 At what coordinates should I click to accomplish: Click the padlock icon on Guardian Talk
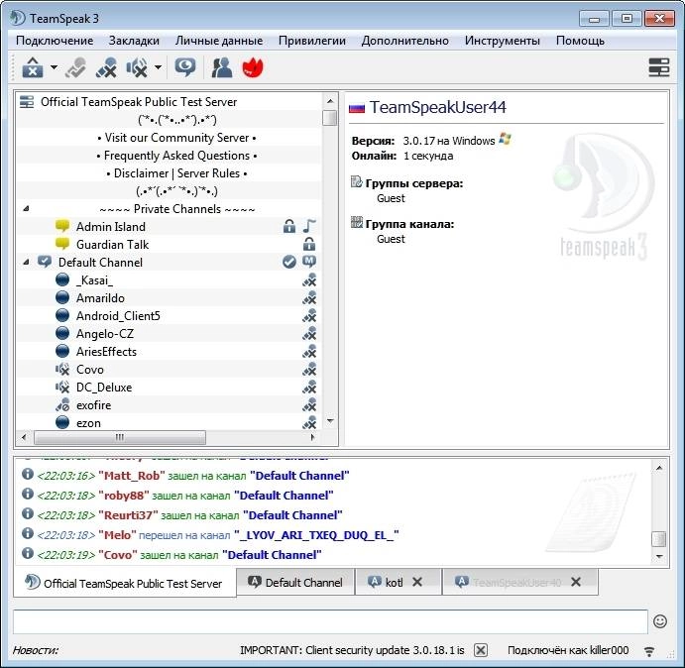point(309,244)
